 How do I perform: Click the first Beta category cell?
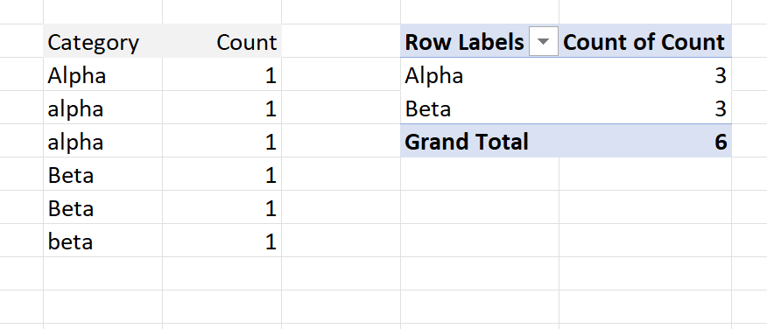[x=102, y=174]
